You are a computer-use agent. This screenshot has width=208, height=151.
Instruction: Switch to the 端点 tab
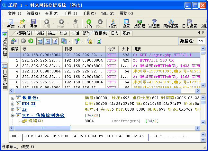click(52, 33)
